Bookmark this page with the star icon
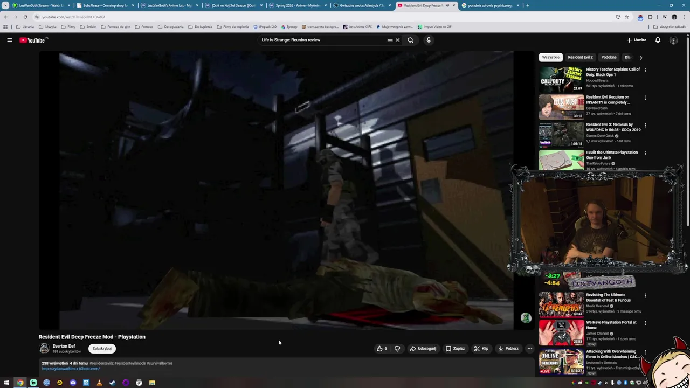 pyautogui.click(x=626, y=17)
